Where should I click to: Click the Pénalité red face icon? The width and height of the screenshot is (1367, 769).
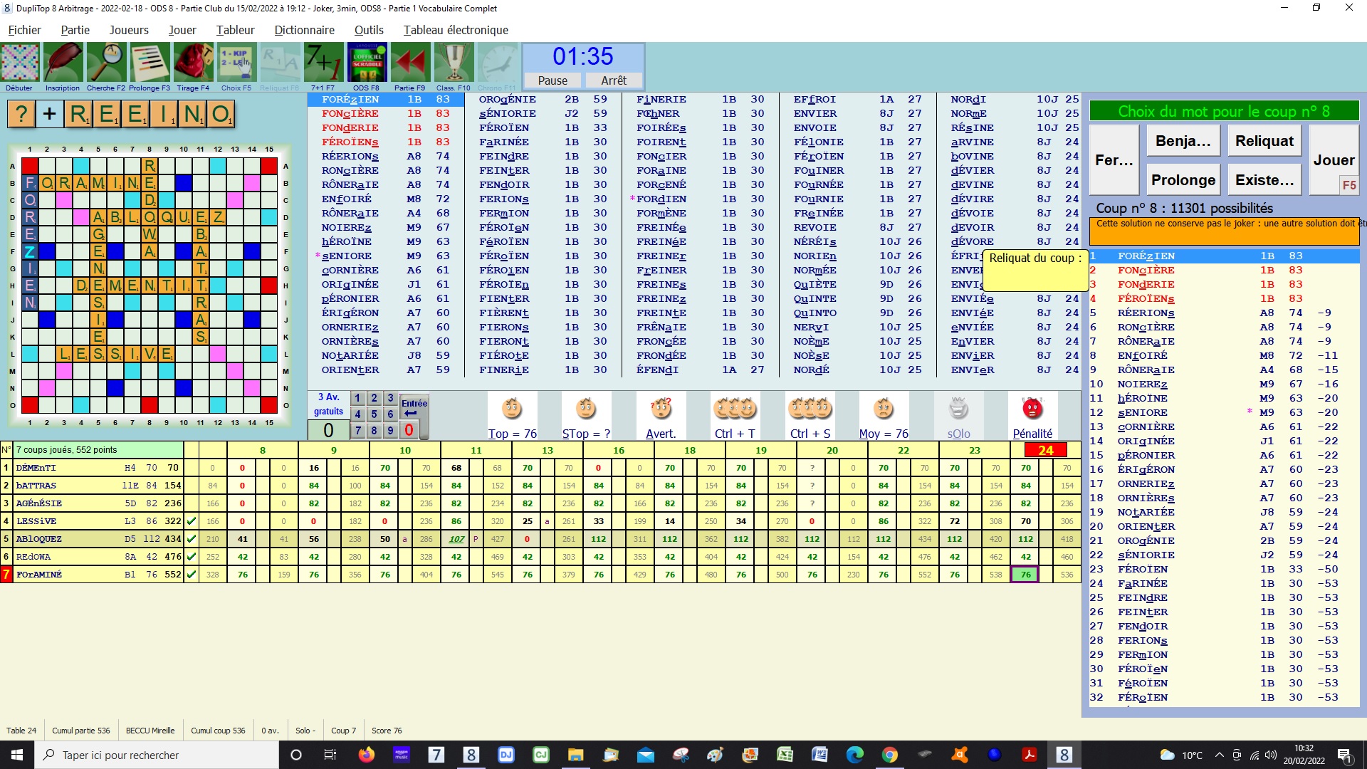(x=1032, y=409)
